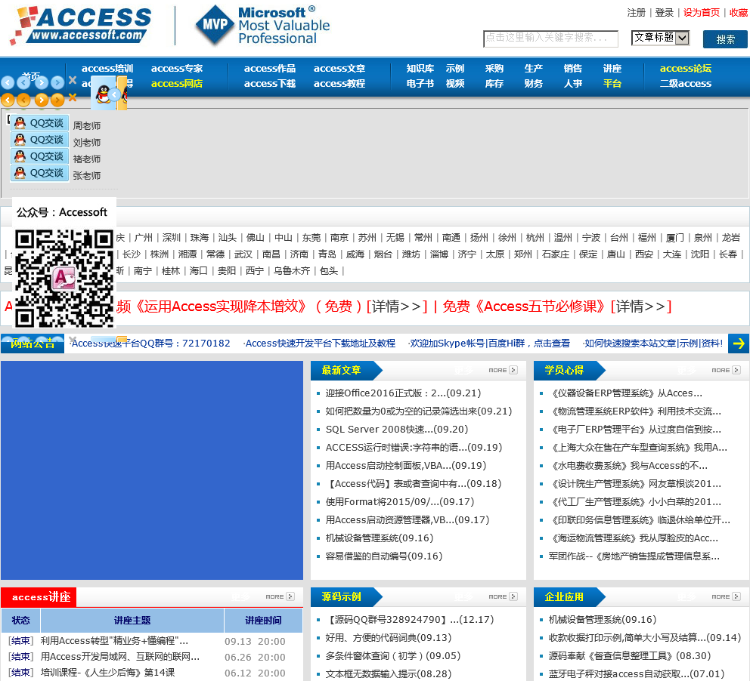Open lecture 利用Access转型"精业务+懂编程"
Viewport: 750px width, 681px height.
(x=114, y=641)
